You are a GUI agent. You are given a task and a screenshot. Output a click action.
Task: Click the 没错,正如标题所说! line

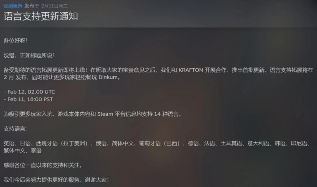coord(29,56)
